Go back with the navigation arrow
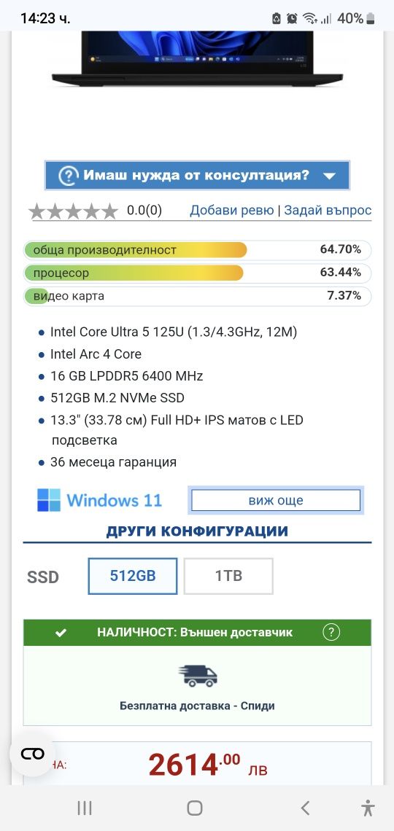Screen dimensions: 394x831 (x=305, y=808)
